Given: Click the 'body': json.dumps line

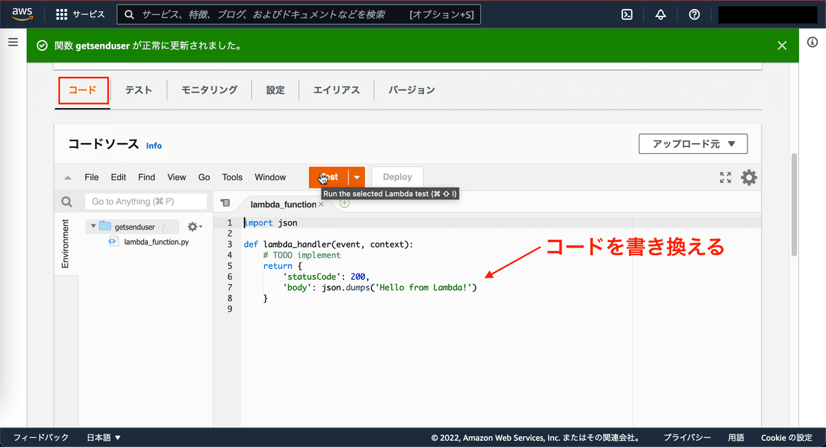Looking at the screenshot, I should [379, 287].
